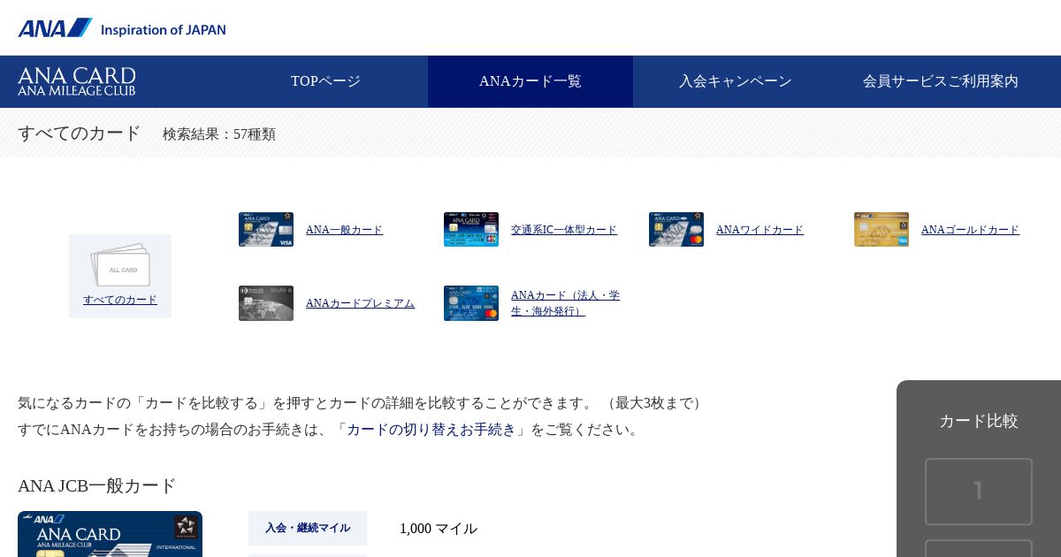This screenshot has height=557, width=1061.
Task: Click the 法人・学生・海外発行 card image
Action: coord(471,303)
